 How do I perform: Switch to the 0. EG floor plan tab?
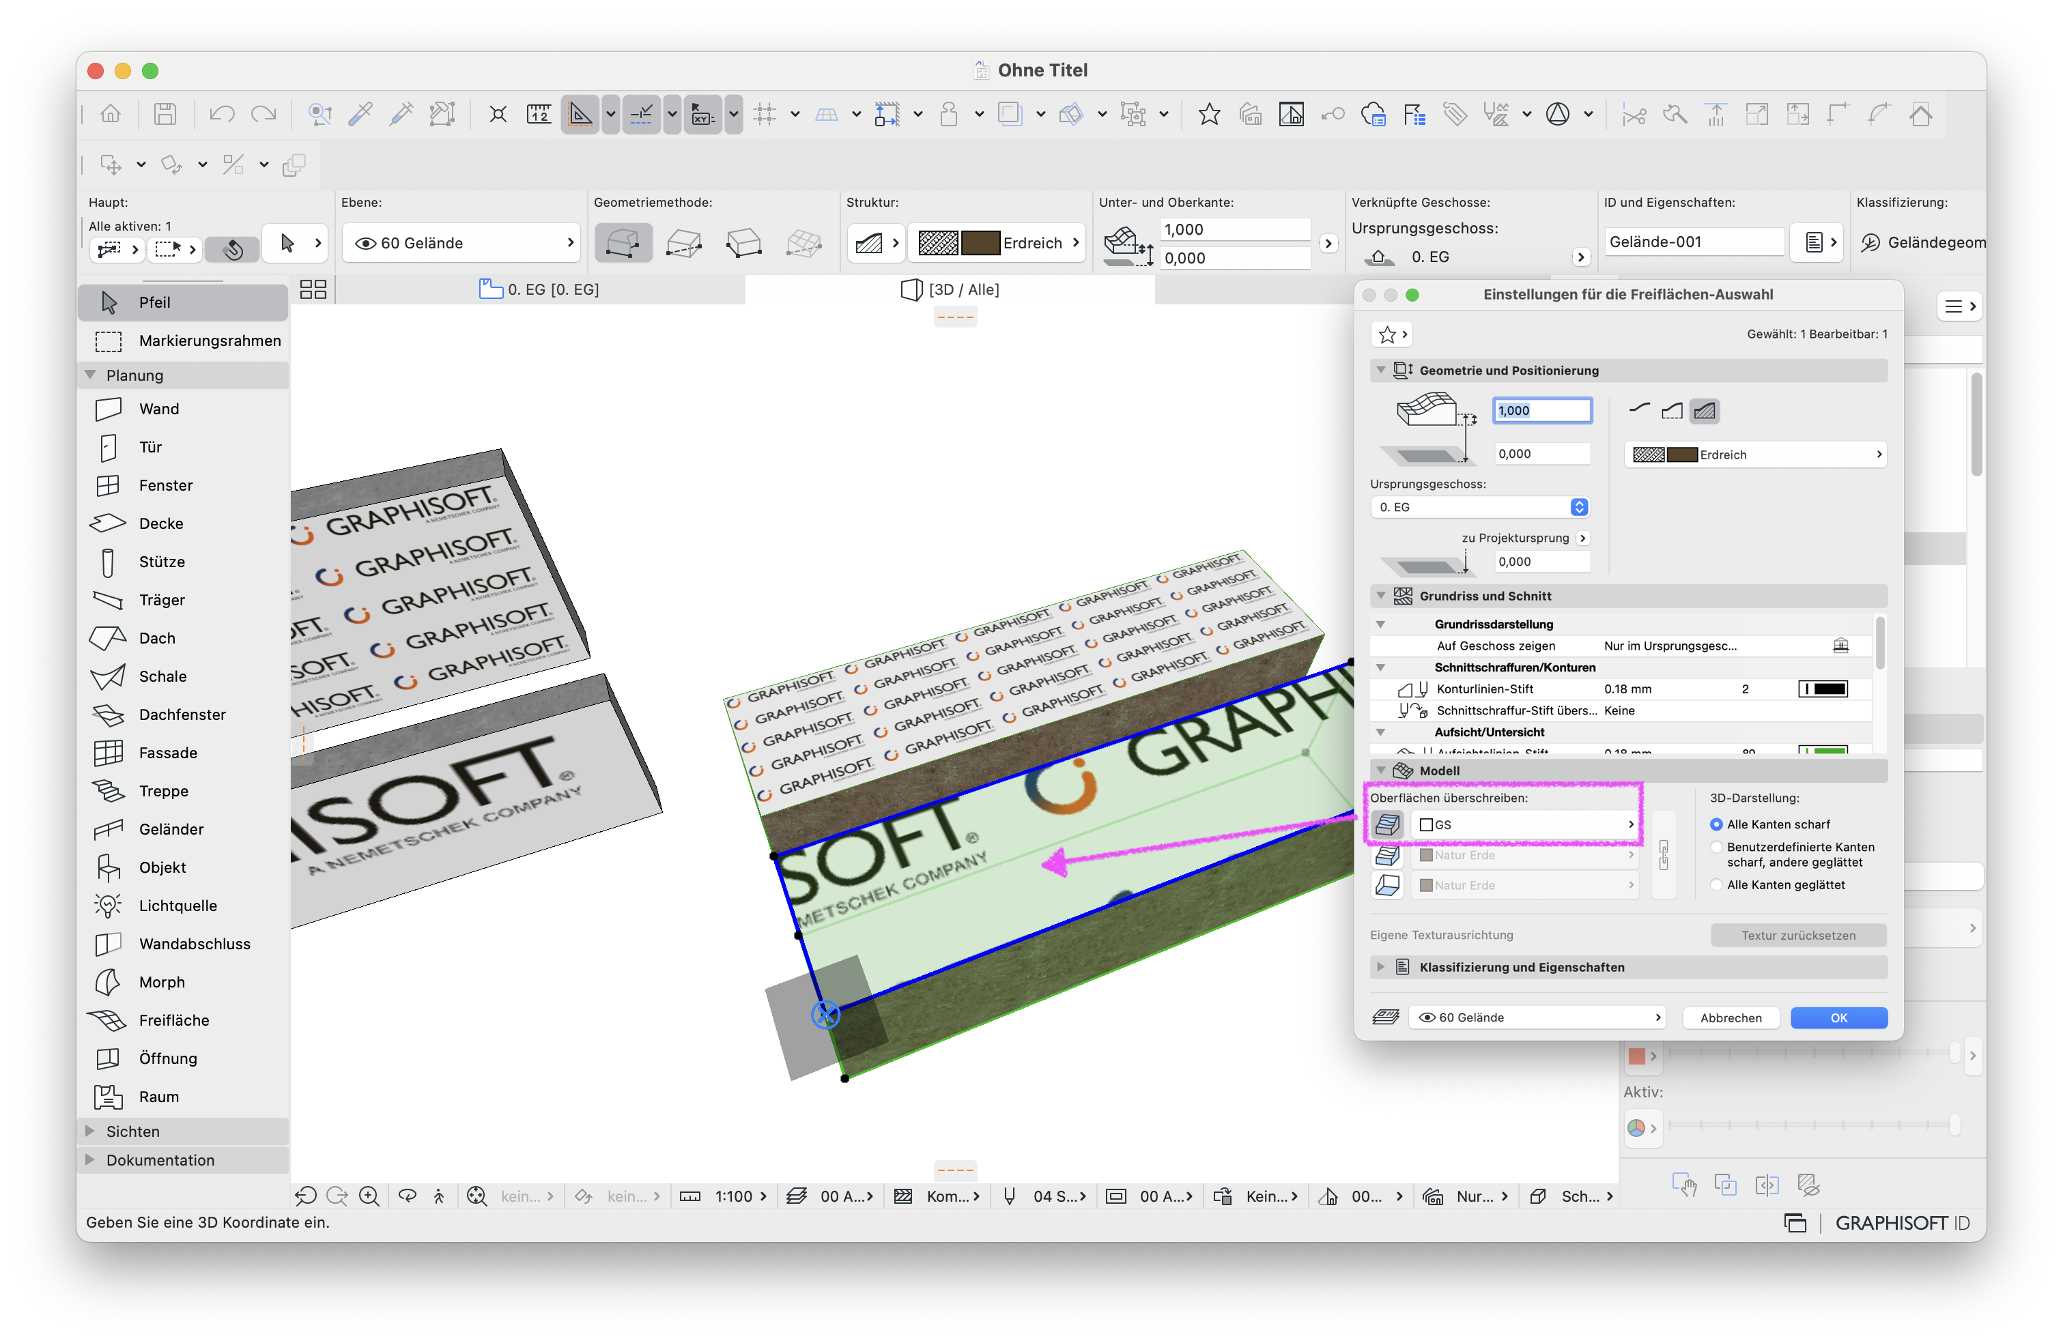tap(539, 289)
